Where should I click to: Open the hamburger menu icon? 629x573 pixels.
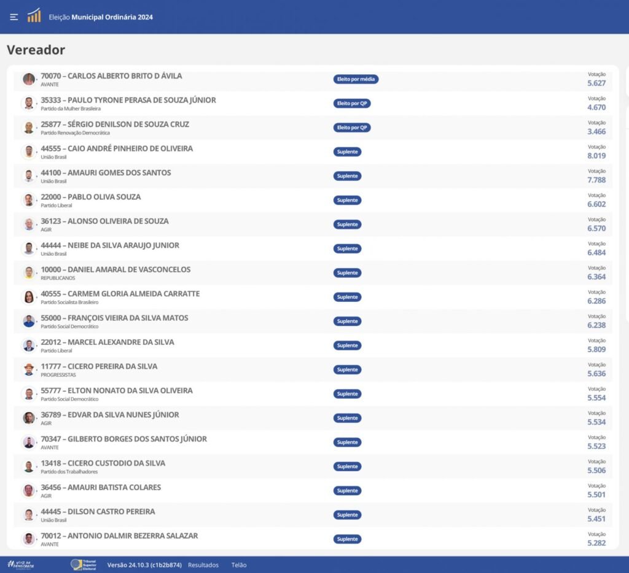pyautogui.click(x=14, y=17)
